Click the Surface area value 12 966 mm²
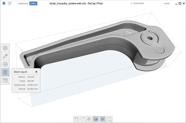Screen dimensions: 186x123 pyautogui.click(x=32, y=85)
